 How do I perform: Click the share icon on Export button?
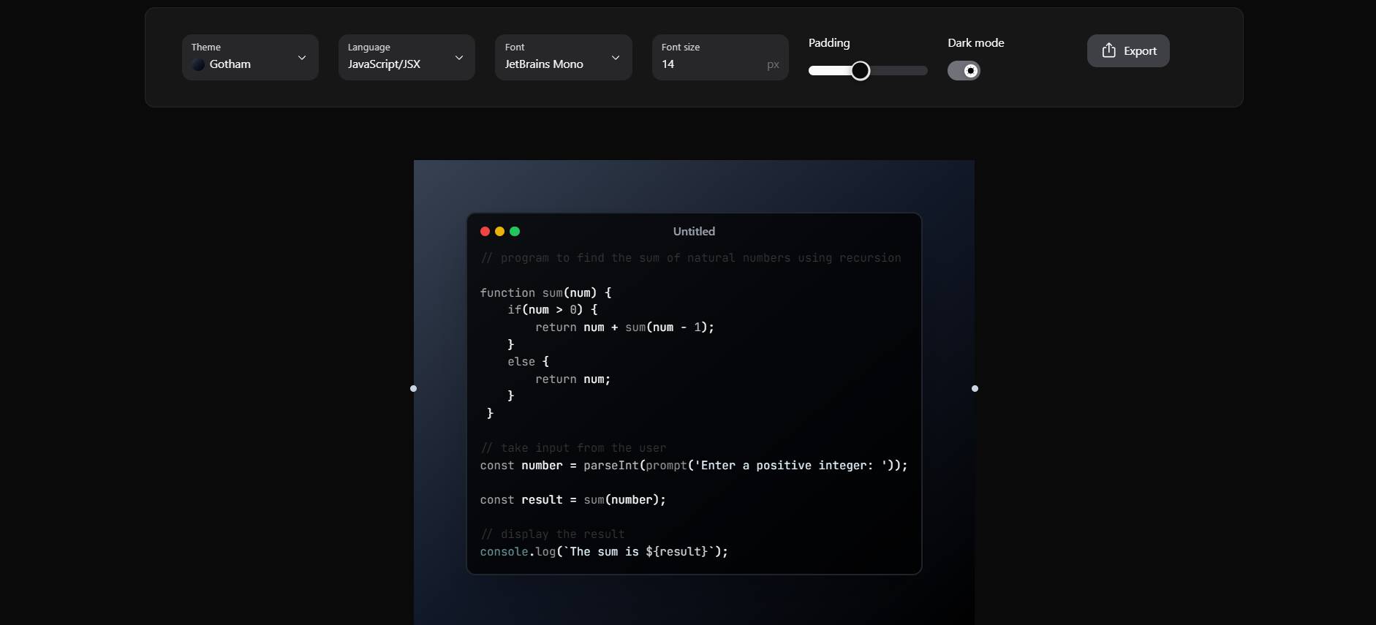(x=1109, y=50)
